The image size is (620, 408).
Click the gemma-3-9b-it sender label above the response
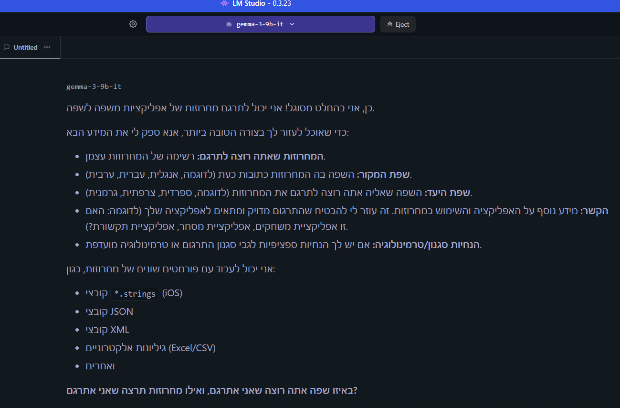[x=94, y=86]
